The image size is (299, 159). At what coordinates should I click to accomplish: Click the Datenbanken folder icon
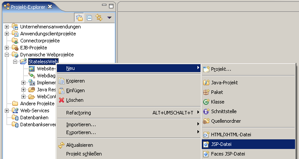(15, 118)
